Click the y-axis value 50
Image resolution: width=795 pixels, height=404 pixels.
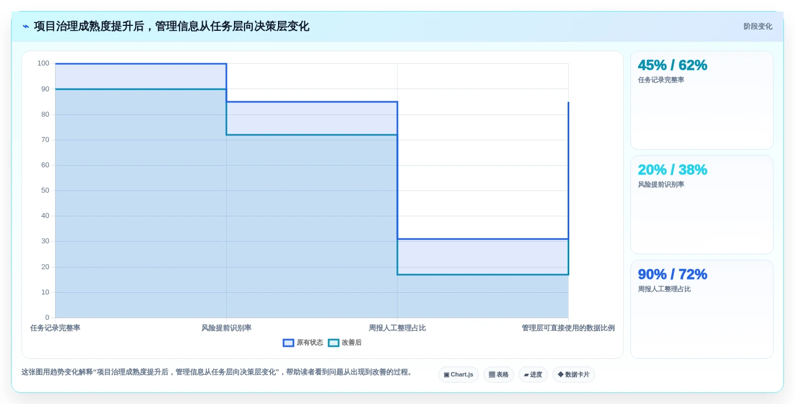pyautogui.click(x=45, y=190)
